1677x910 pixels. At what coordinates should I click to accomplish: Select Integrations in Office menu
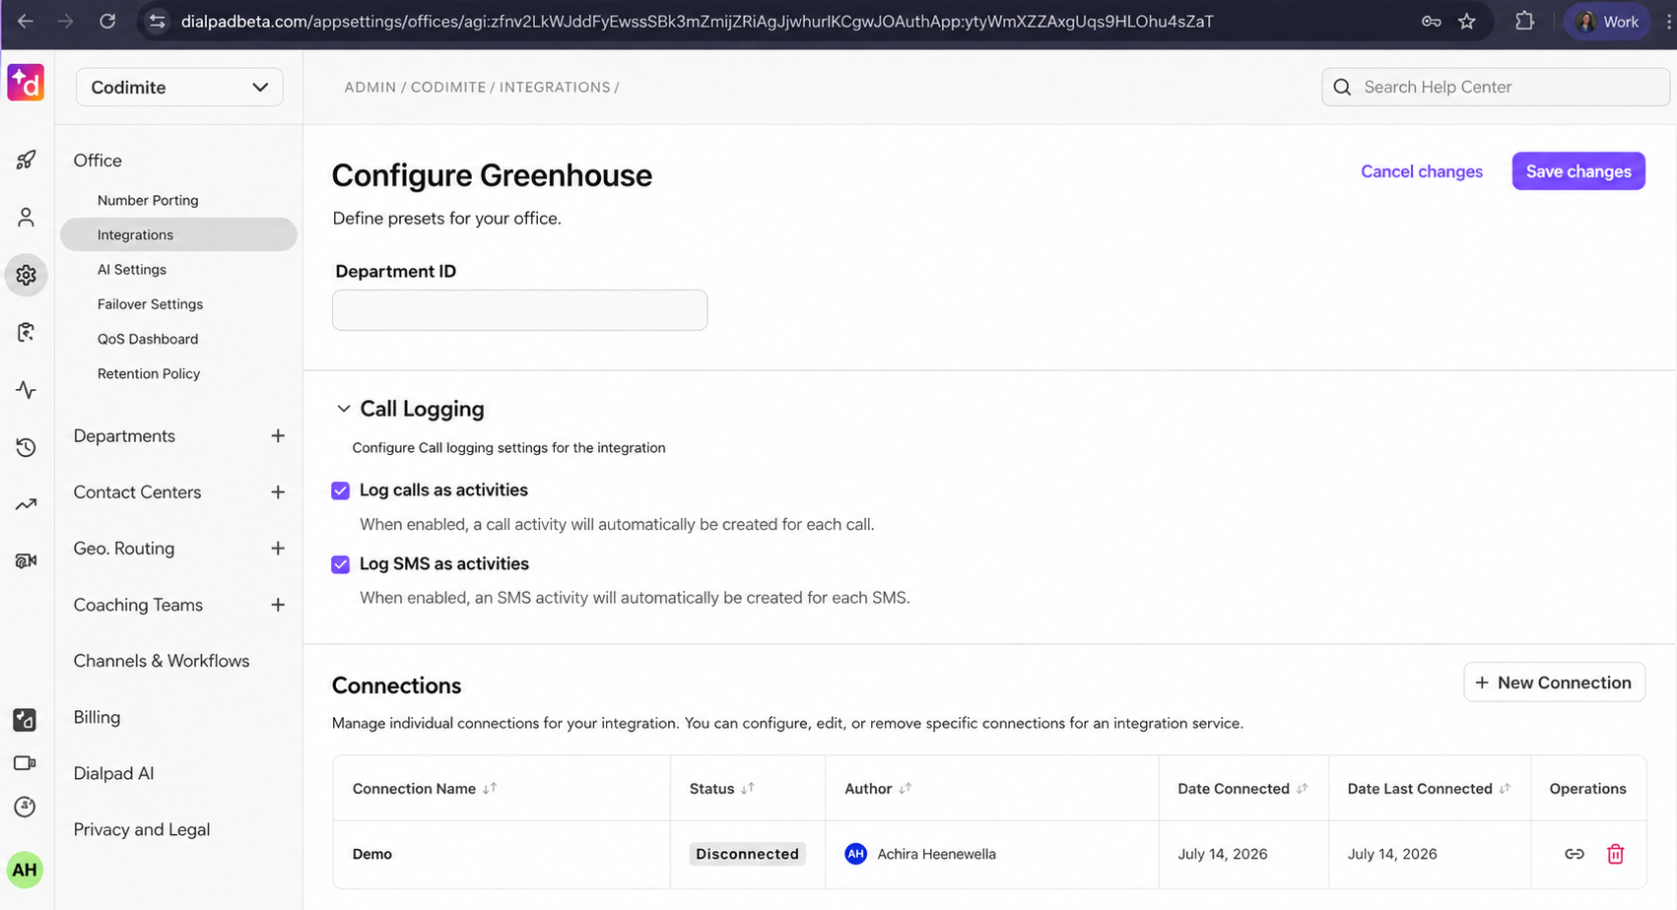(x=178, y=234)
